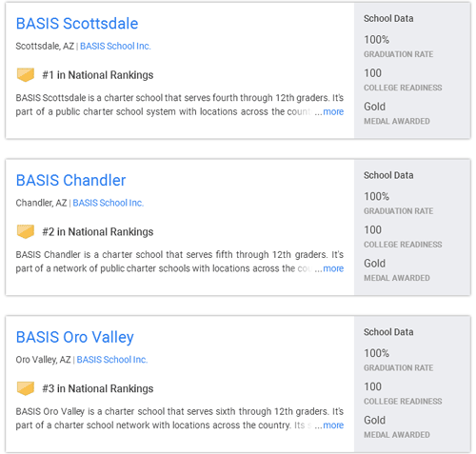Click #3 in National Rankings text
Screen dimensions: 476x454
coord(98,388)
